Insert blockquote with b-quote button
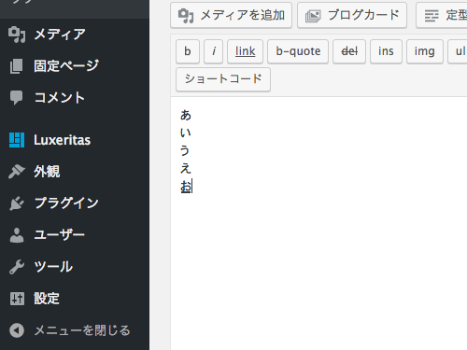This screenshot has height=350, width=467. (298, 51)
